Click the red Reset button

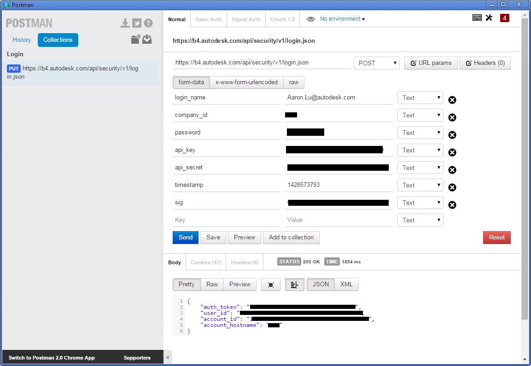[x=497, y=238]
